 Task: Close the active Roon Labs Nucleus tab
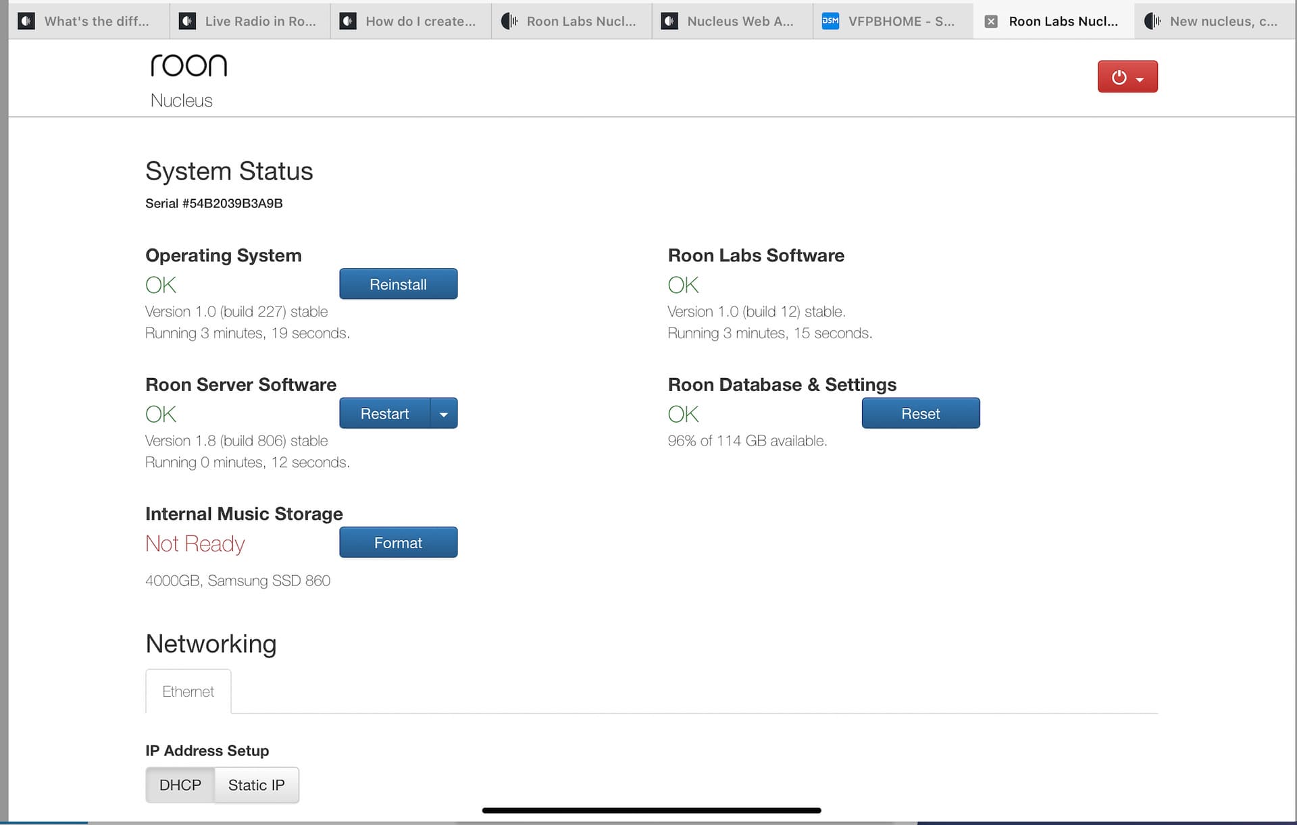(991, 22)
